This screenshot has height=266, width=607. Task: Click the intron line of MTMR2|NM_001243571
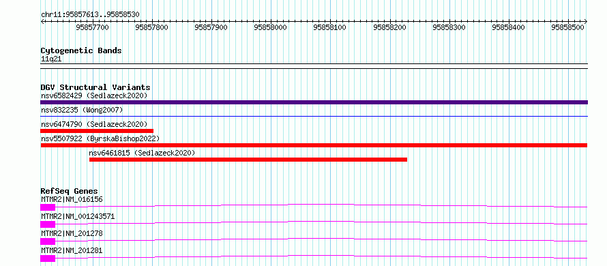pos(321,222)
